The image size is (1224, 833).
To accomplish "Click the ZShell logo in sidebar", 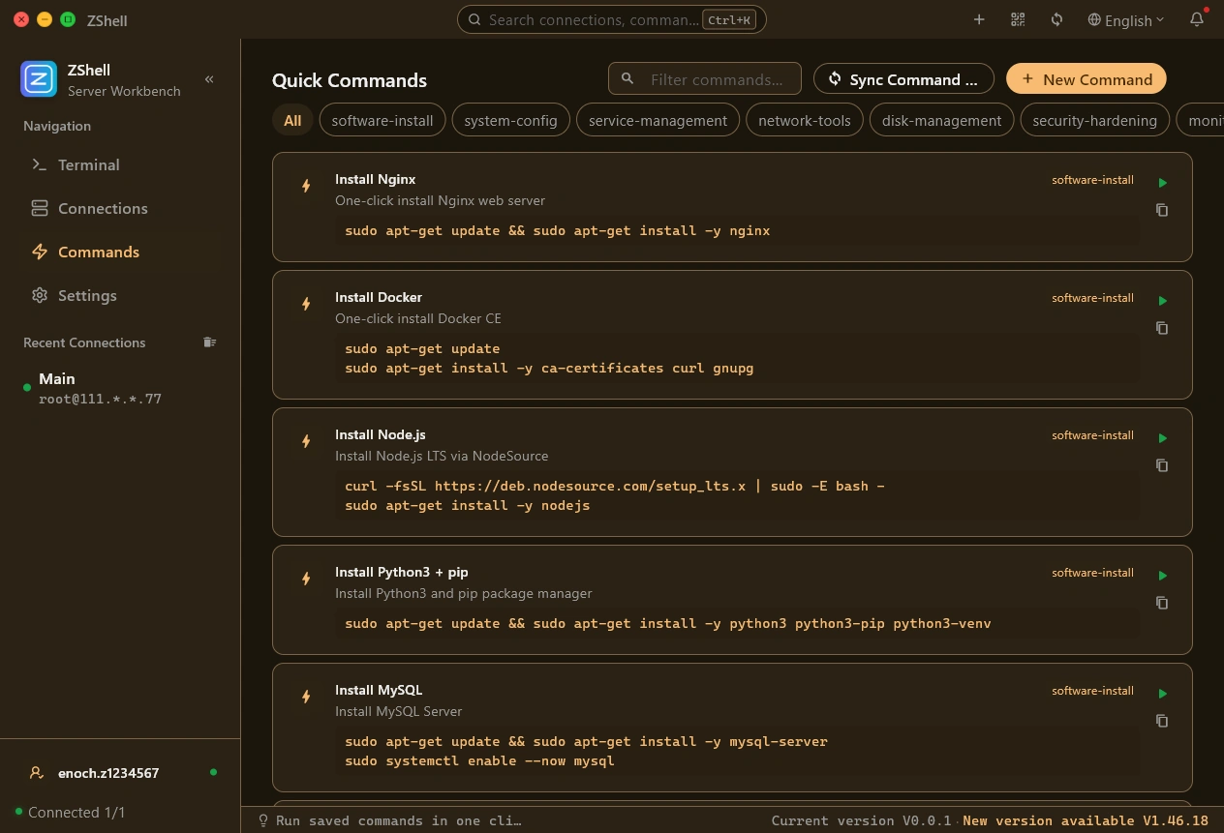I will tap(39, 79).
